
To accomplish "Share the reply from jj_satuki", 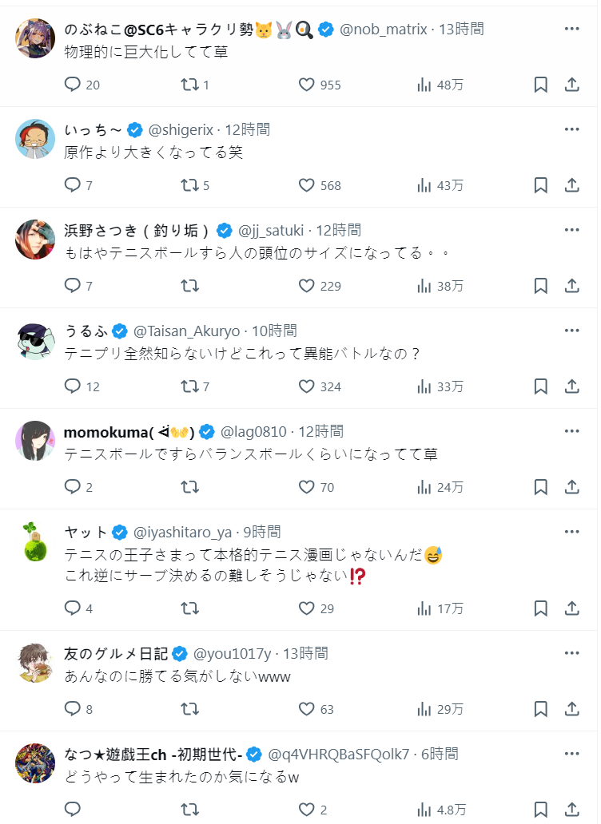I will [x=572, y=286].
